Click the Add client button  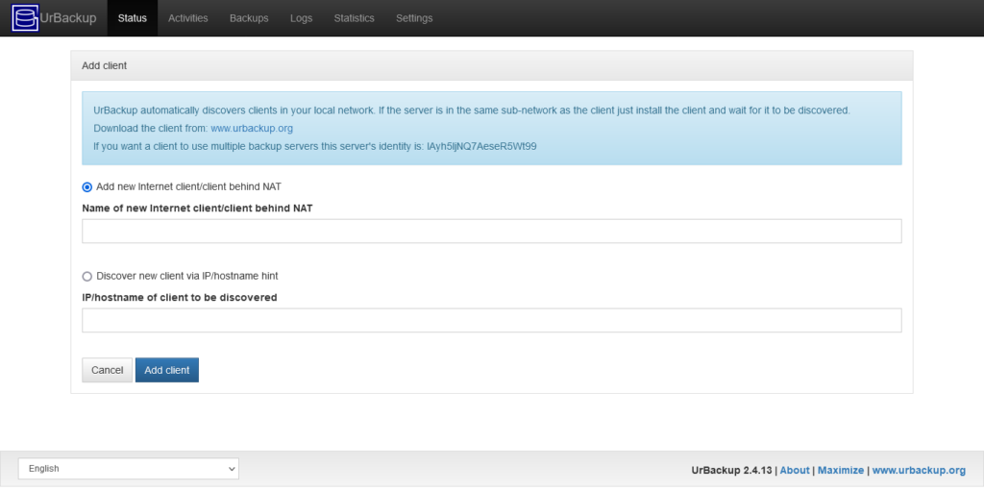[167, 371]
